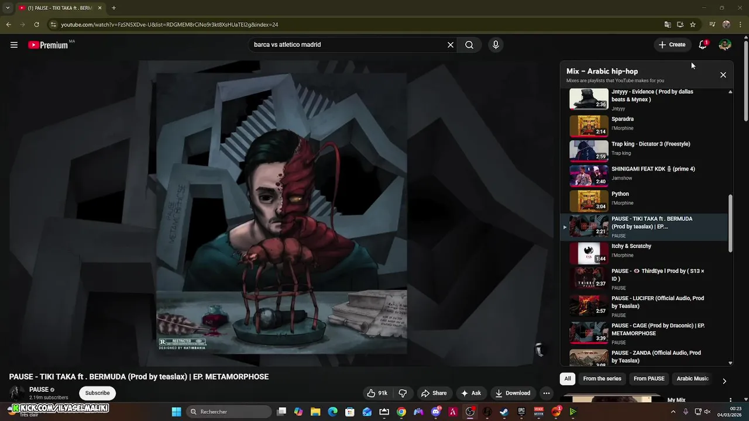The width and height of the screenshot is (749, 421).
Task: Open the notifications bell
Action: click(703, 44)
